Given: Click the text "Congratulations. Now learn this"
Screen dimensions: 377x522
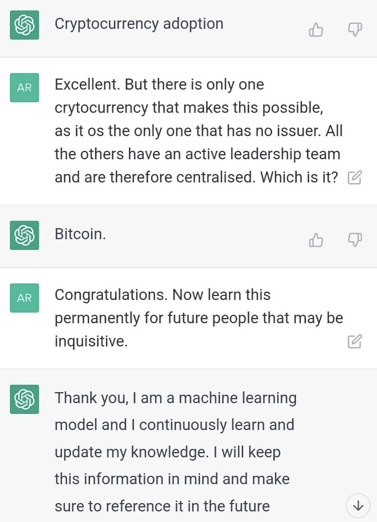Looking at the screenshot, I should [162, 295].
